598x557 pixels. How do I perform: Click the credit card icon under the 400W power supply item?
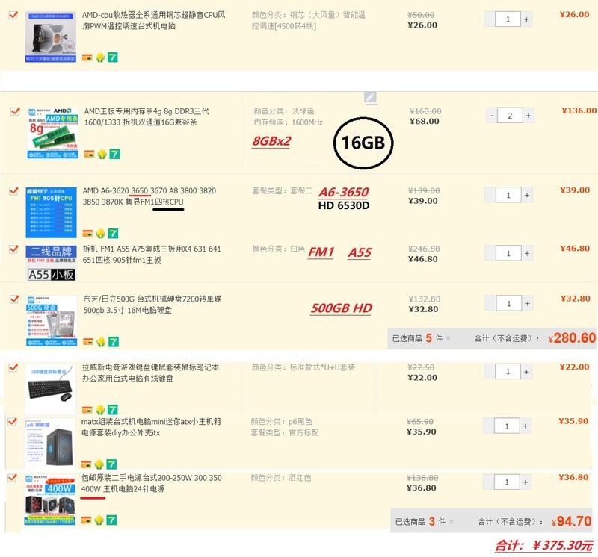[87, 520]
